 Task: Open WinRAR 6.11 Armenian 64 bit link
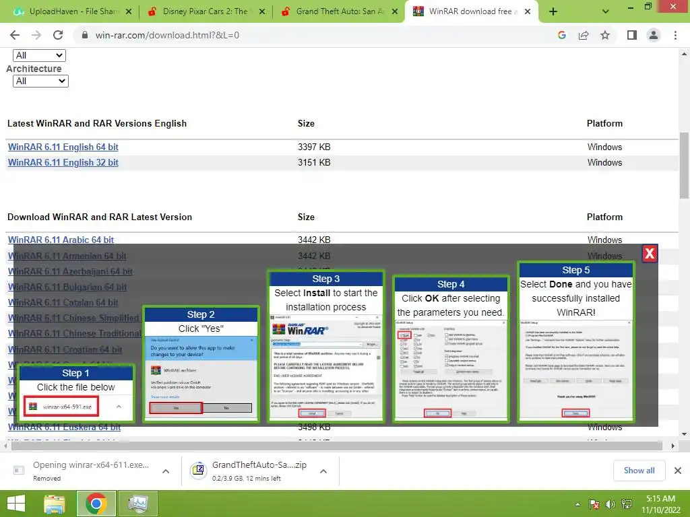[67, 256]
